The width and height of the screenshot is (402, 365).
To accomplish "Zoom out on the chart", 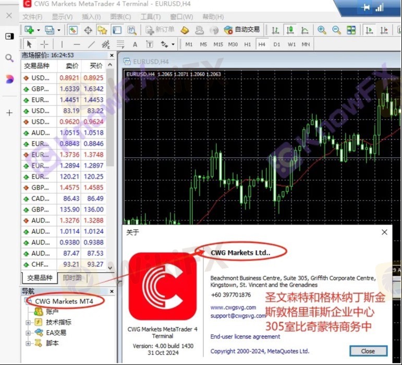I will [x=336, y=30].
